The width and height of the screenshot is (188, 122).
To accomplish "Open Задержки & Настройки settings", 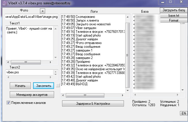I will [x=91, y=104].
